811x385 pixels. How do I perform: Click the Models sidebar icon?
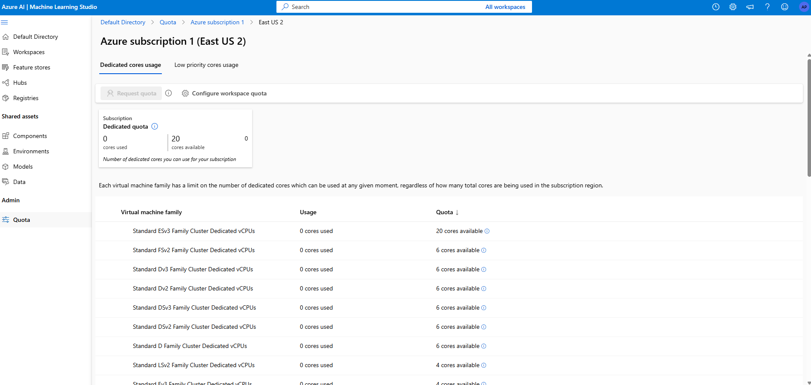tap(6, 167)
